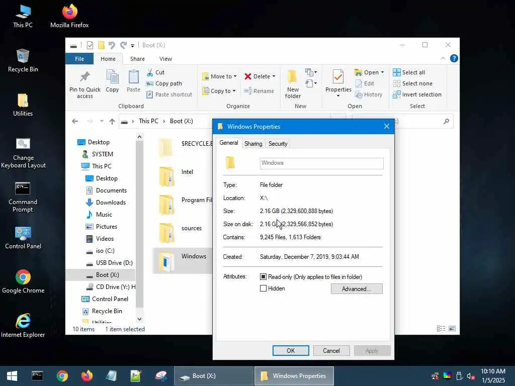Image resolution: width=515 pixels, height=386 pixels.
Task: Open Customize Quick Access Toolbar dropdown
Action: click(x=132, y=46)
